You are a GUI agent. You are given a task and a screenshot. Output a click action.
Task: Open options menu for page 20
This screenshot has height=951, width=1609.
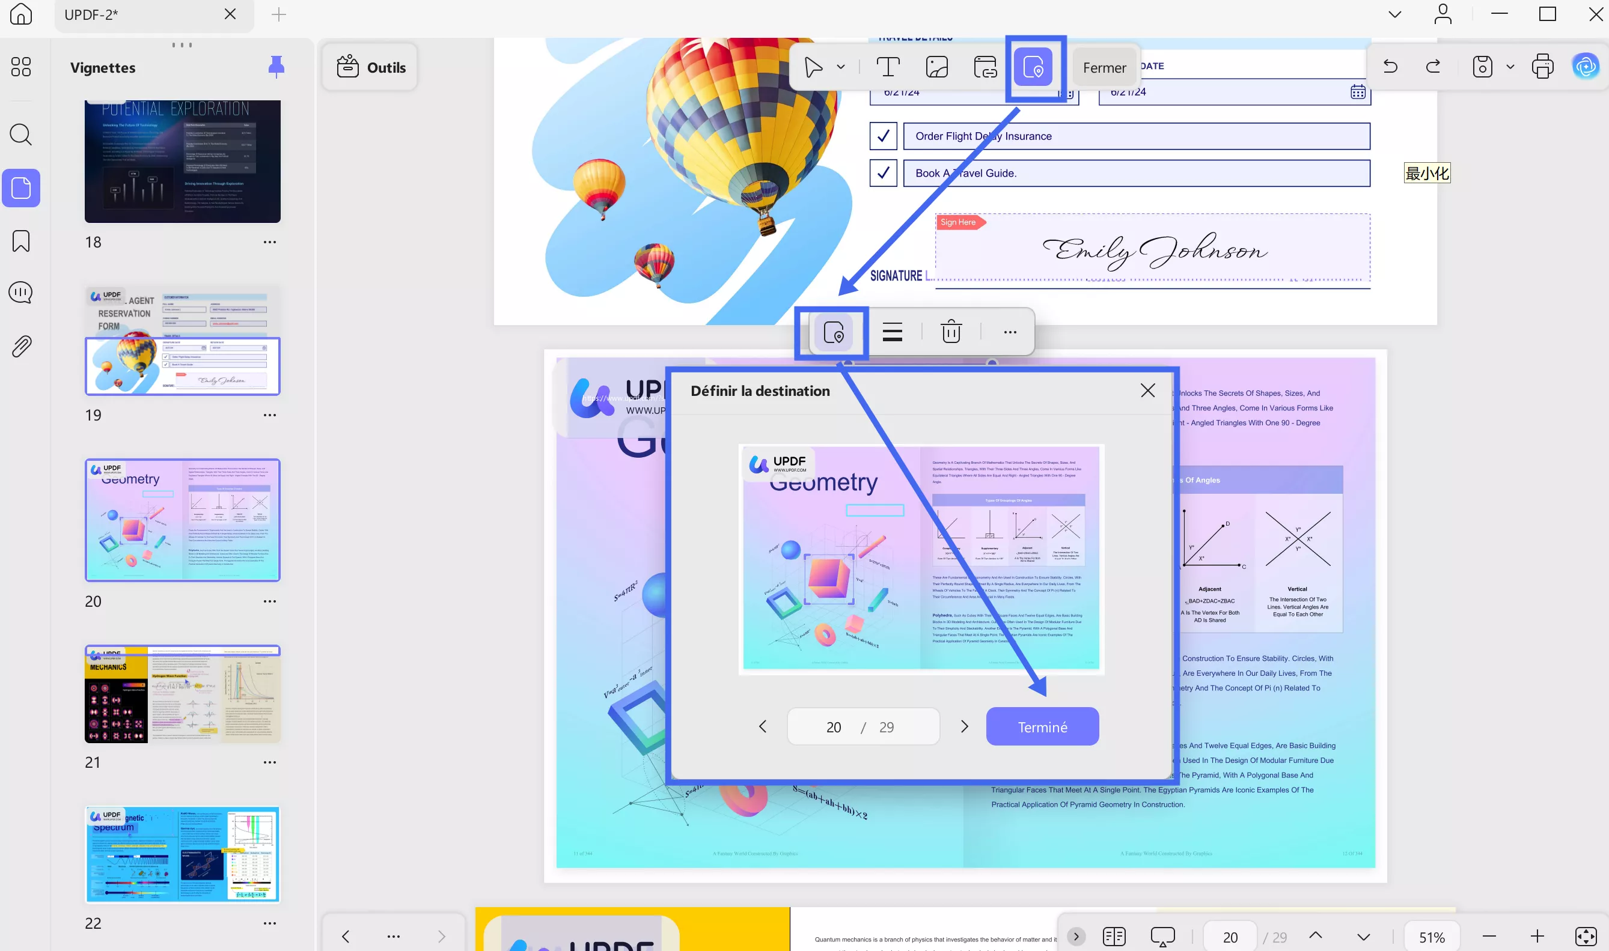click(269, 601)
